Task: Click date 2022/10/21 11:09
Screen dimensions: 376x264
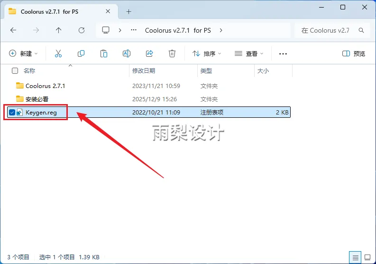Action: coord(156,112)
